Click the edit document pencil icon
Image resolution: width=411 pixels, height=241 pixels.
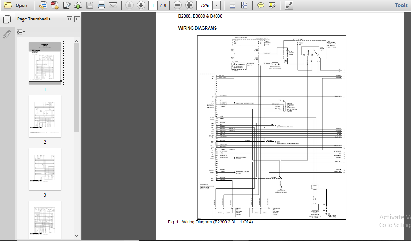coord(66,5)
